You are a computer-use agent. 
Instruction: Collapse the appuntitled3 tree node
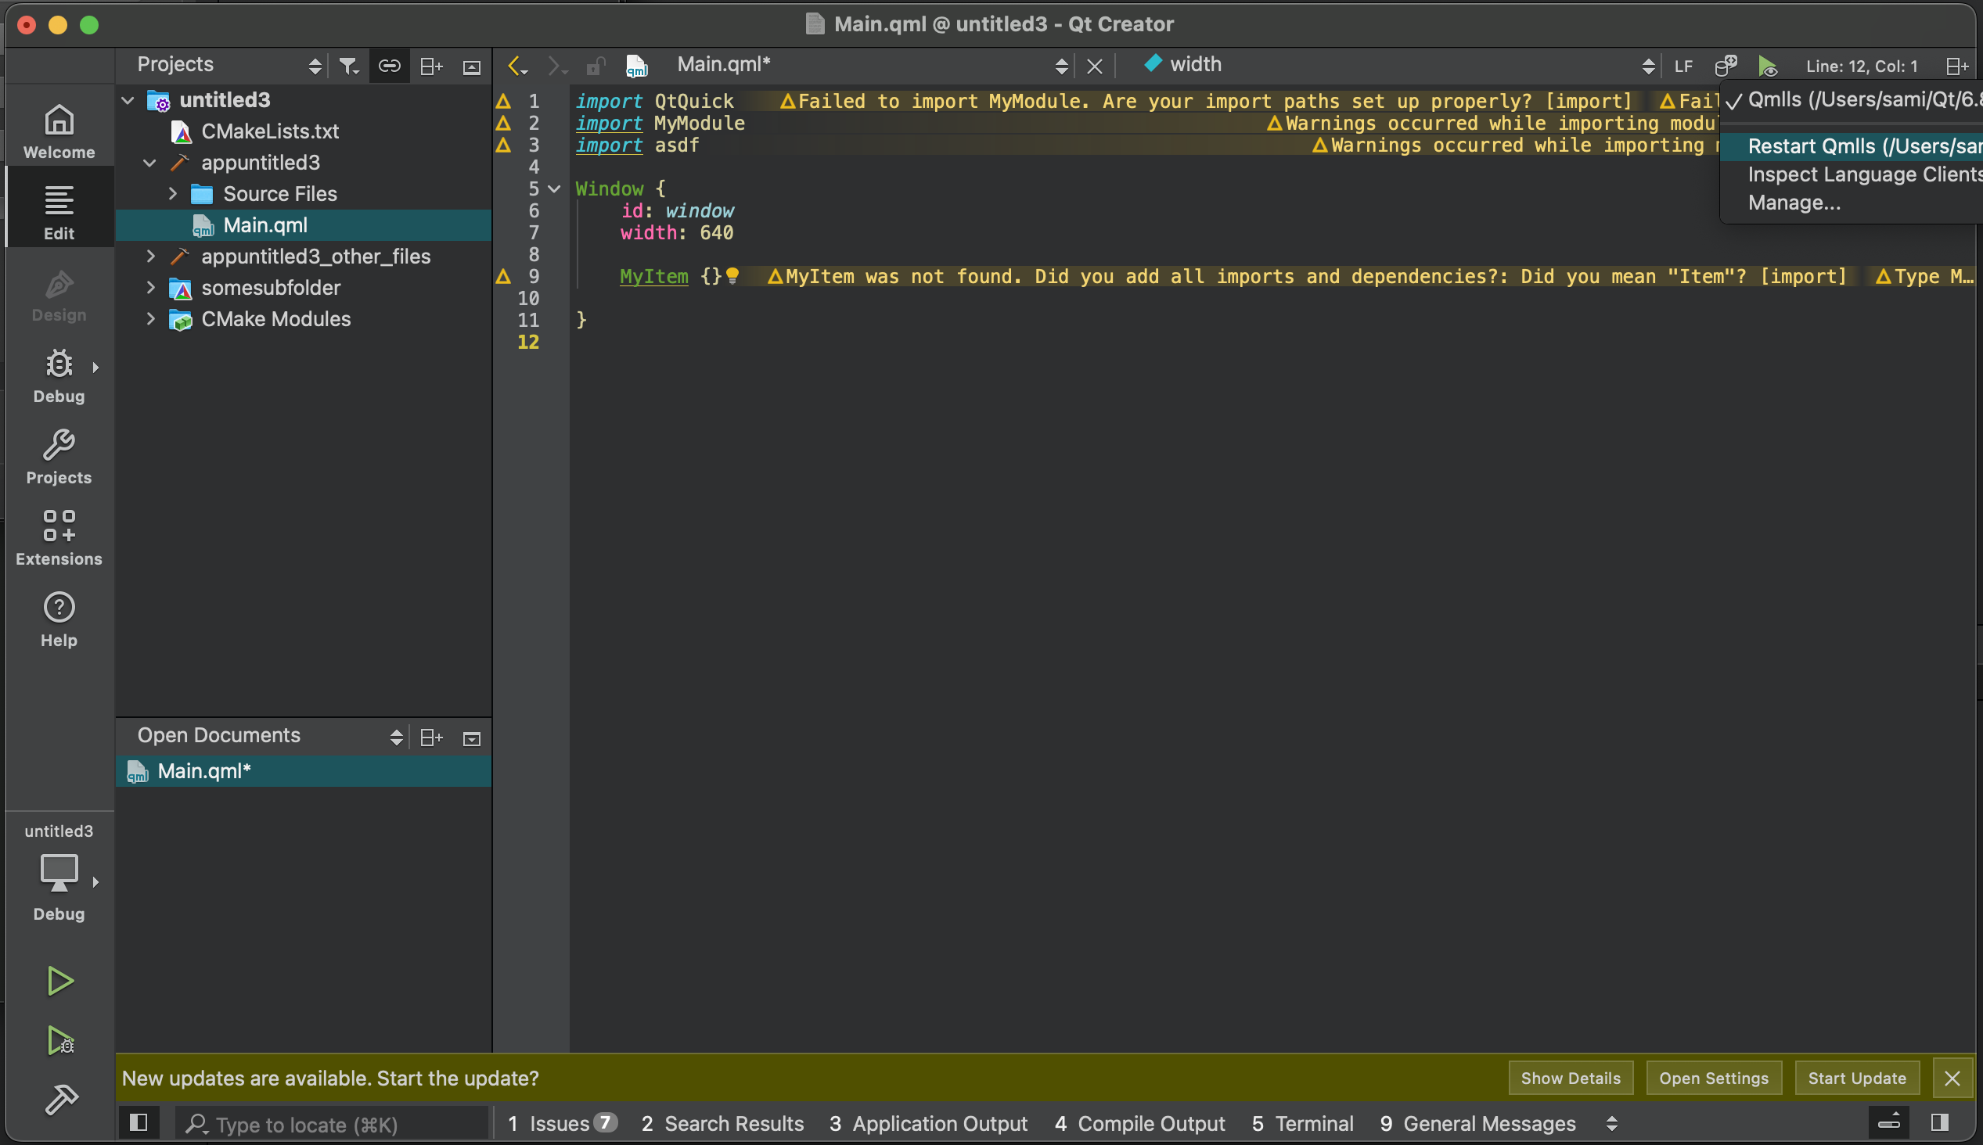point(150,163)
